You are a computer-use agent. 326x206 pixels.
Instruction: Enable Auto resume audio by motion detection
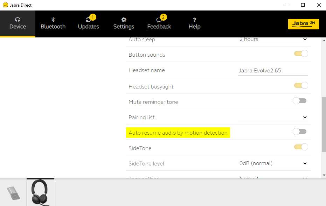[x=300, y=132]
